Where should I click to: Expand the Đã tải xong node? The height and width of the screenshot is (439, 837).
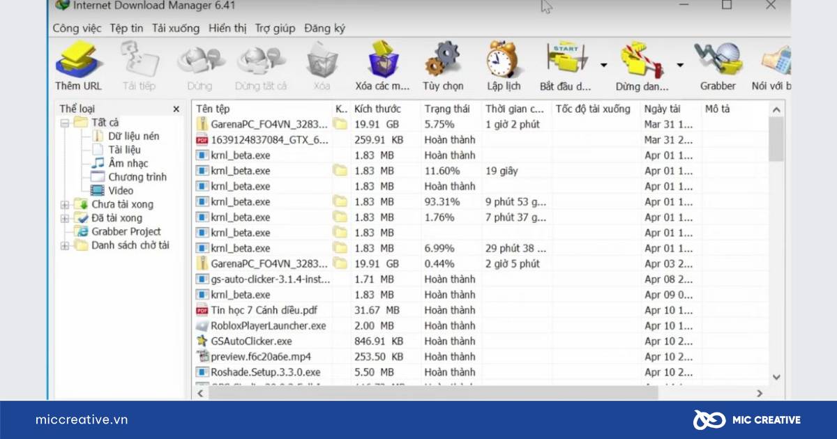(x=65, y=218)
